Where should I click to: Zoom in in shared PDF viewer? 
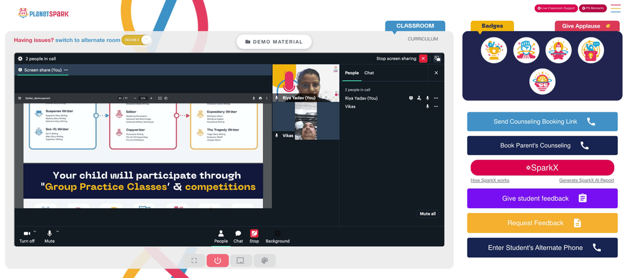[x=151, y=98]
